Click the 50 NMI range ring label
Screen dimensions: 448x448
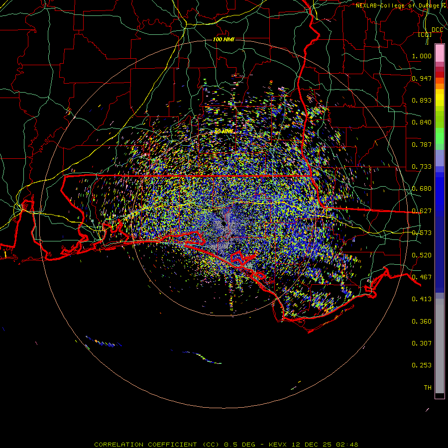tap(224, 131)
